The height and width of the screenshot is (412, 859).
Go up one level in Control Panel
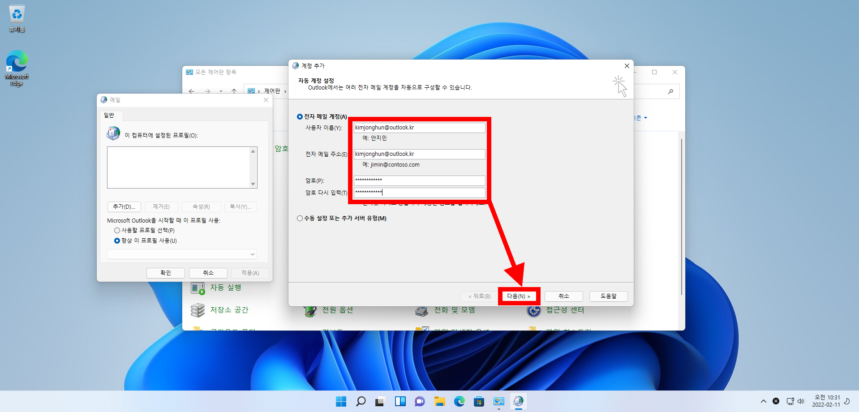234,91
